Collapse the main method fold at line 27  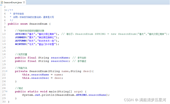click(6, 92)
